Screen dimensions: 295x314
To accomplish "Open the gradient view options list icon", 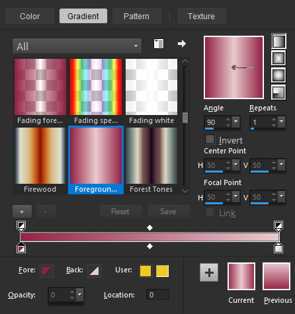I will [x=159, y=44].
